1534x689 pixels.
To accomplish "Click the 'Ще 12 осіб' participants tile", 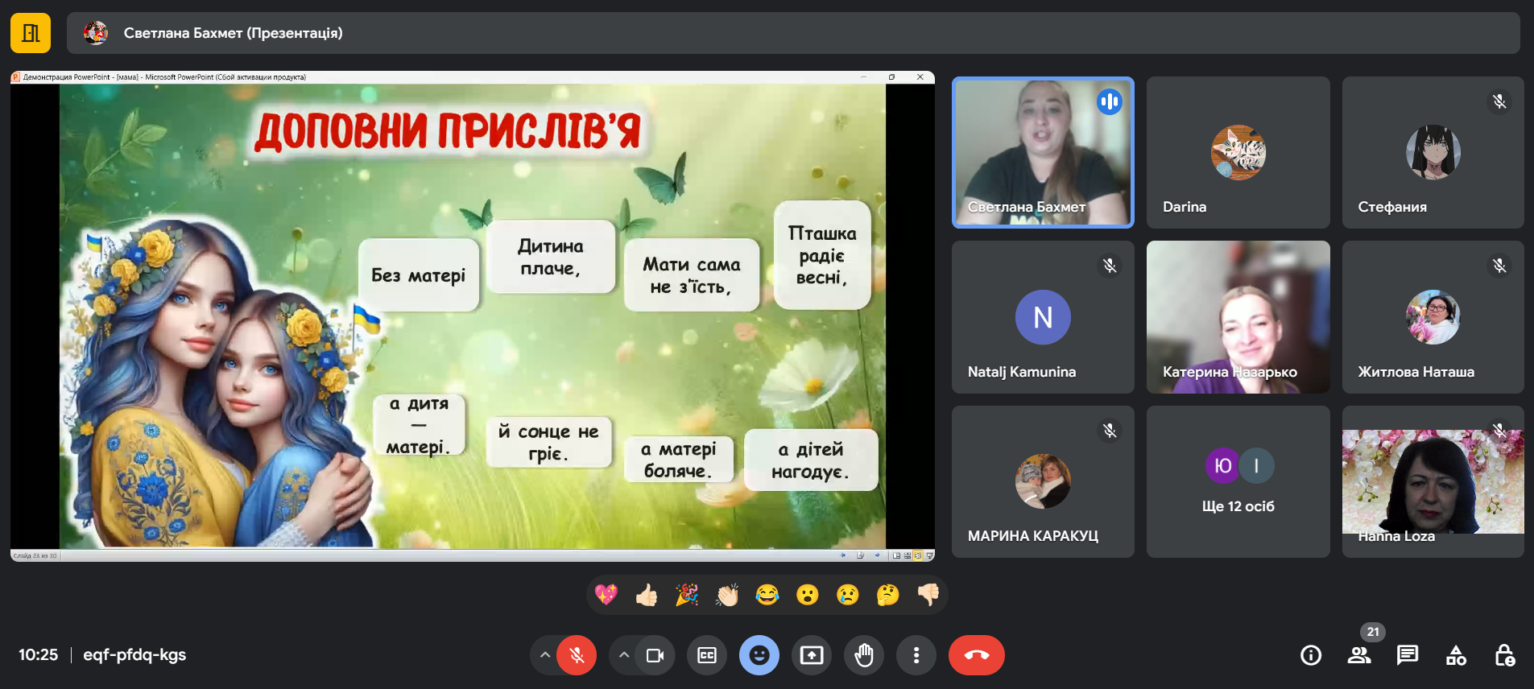I will click(1238, 481).
